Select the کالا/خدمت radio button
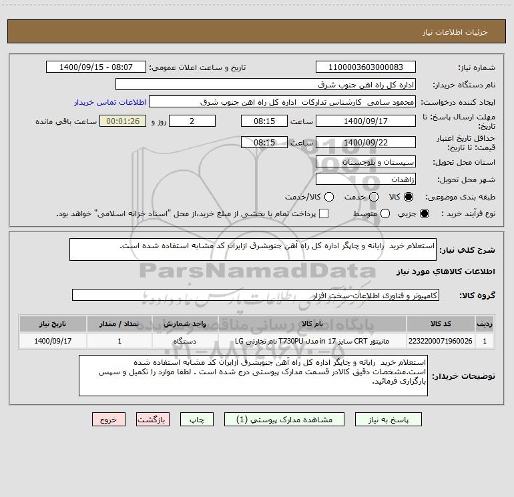 click(329, 197)
